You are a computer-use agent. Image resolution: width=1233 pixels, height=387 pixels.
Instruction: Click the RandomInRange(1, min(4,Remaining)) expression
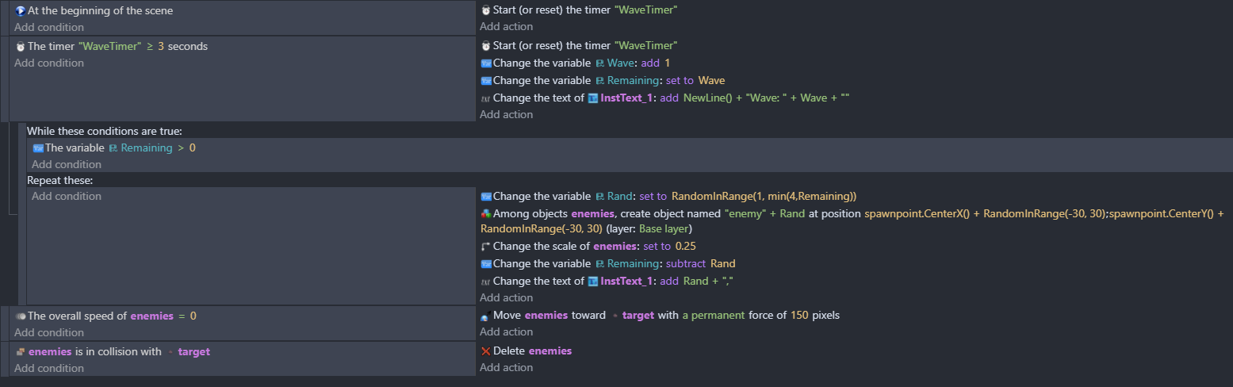click(x=764, y=197)
